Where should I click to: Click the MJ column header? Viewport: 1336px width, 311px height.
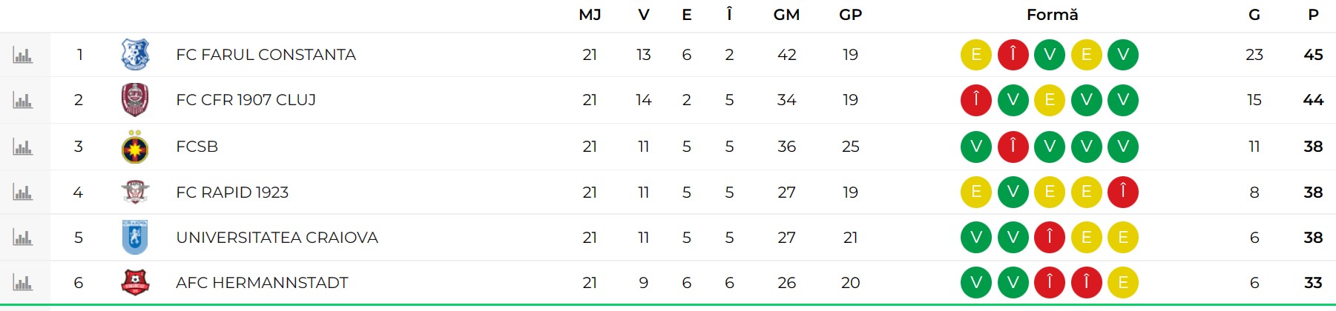click(x=590, y=15)
